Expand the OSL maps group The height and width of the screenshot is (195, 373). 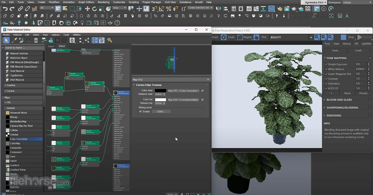pos(23,102)
